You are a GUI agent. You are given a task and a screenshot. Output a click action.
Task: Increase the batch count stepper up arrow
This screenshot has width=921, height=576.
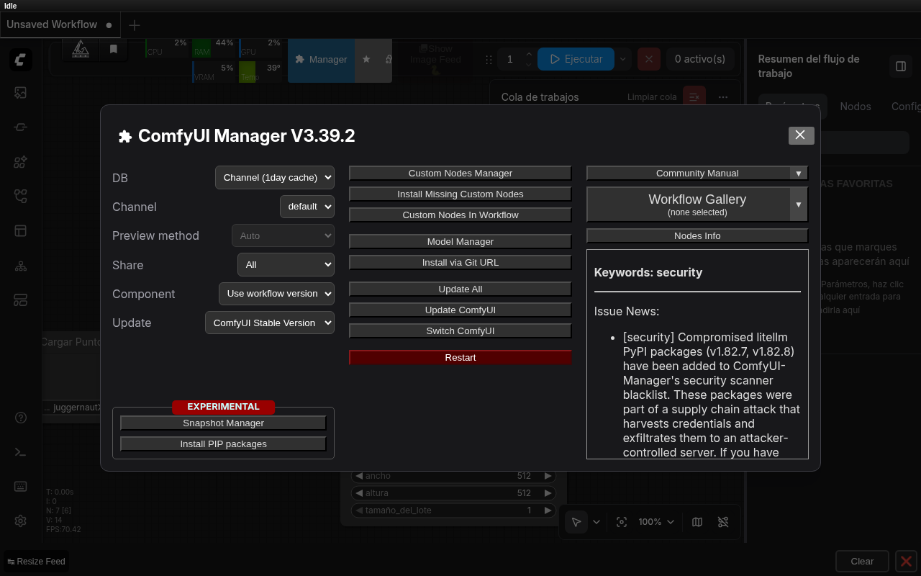pyautogui.click(x=529, y=54)
